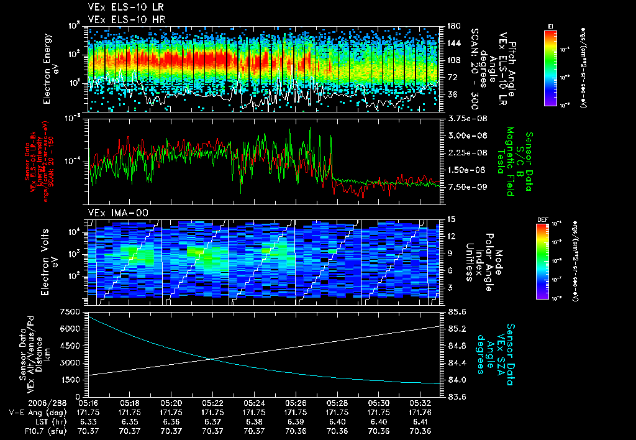Click the EI color scale bar
This screenshot has width=636, height=440.
coord(550,68)
